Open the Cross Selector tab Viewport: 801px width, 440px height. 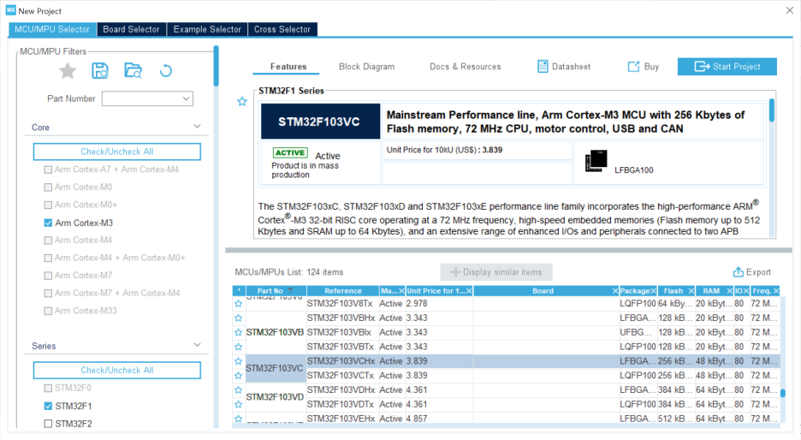[282, 29]
